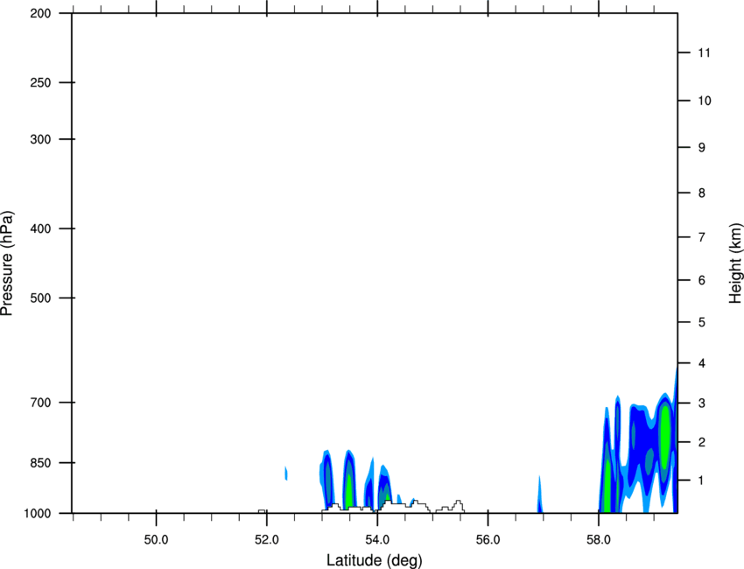
Task: Click the 56.0 latitude tick label
Action: tap(488, 540)
